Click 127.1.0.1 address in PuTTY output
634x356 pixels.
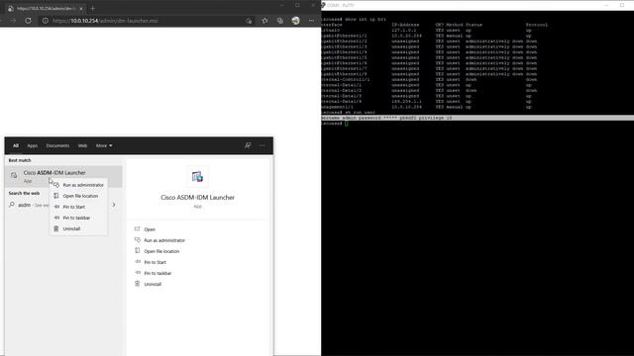403,31
